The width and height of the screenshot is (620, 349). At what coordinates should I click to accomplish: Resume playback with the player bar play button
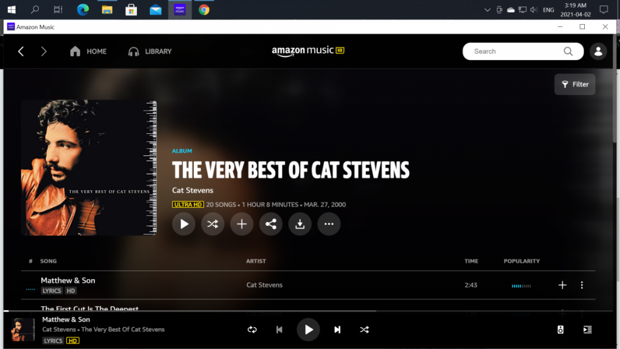[x=308, y=330]
